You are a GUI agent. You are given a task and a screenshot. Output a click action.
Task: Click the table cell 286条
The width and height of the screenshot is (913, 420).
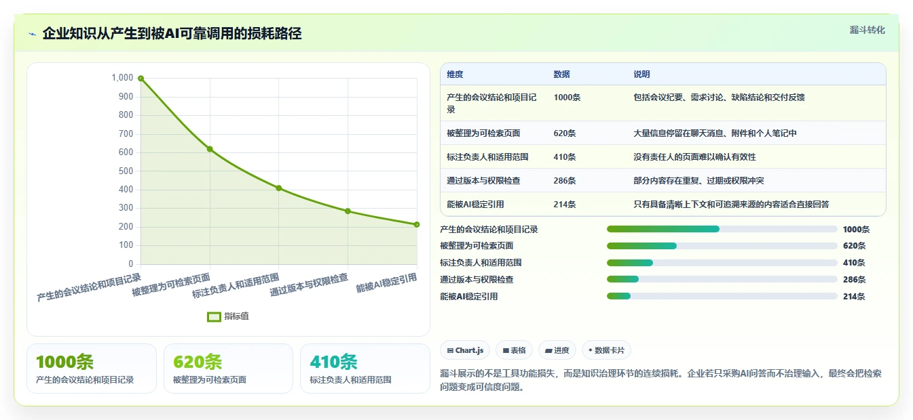[x=565, y=181]
